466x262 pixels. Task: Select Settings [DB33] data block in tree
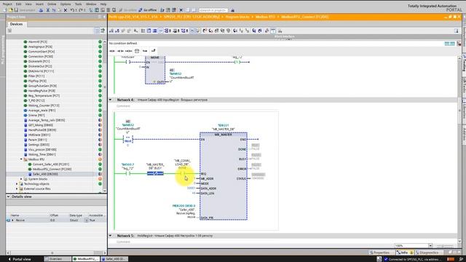(x=39, y=145)
